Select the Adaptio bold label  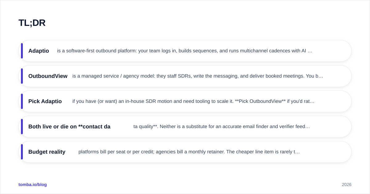click(x=39, y=51)
